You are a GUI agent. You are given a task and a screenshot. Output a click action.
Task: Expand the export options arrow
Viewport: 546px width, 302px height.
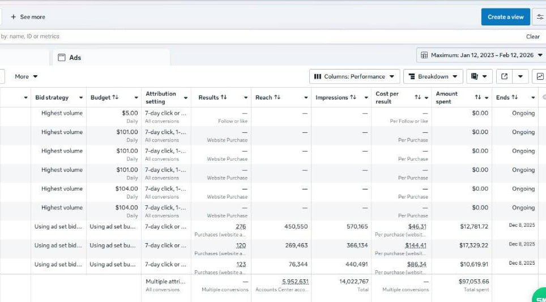[x=521, y=76]
